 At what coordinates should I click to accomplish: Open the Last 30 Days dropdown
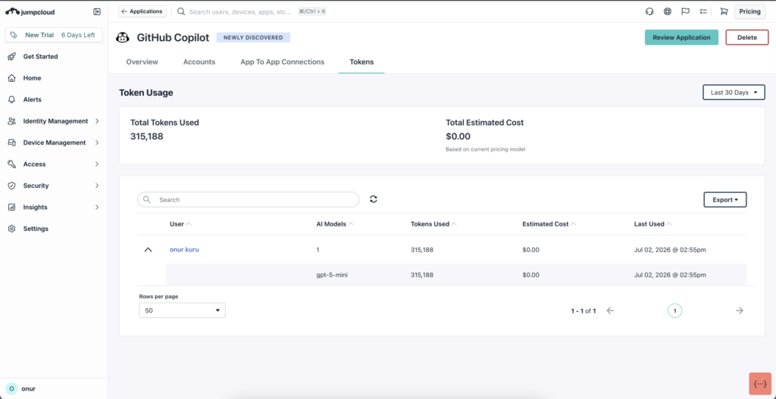[734, 92]
